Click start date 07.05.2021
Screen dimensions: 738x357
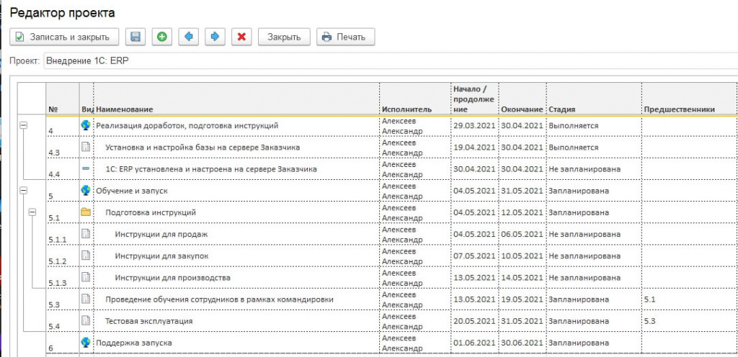[474, 256]
